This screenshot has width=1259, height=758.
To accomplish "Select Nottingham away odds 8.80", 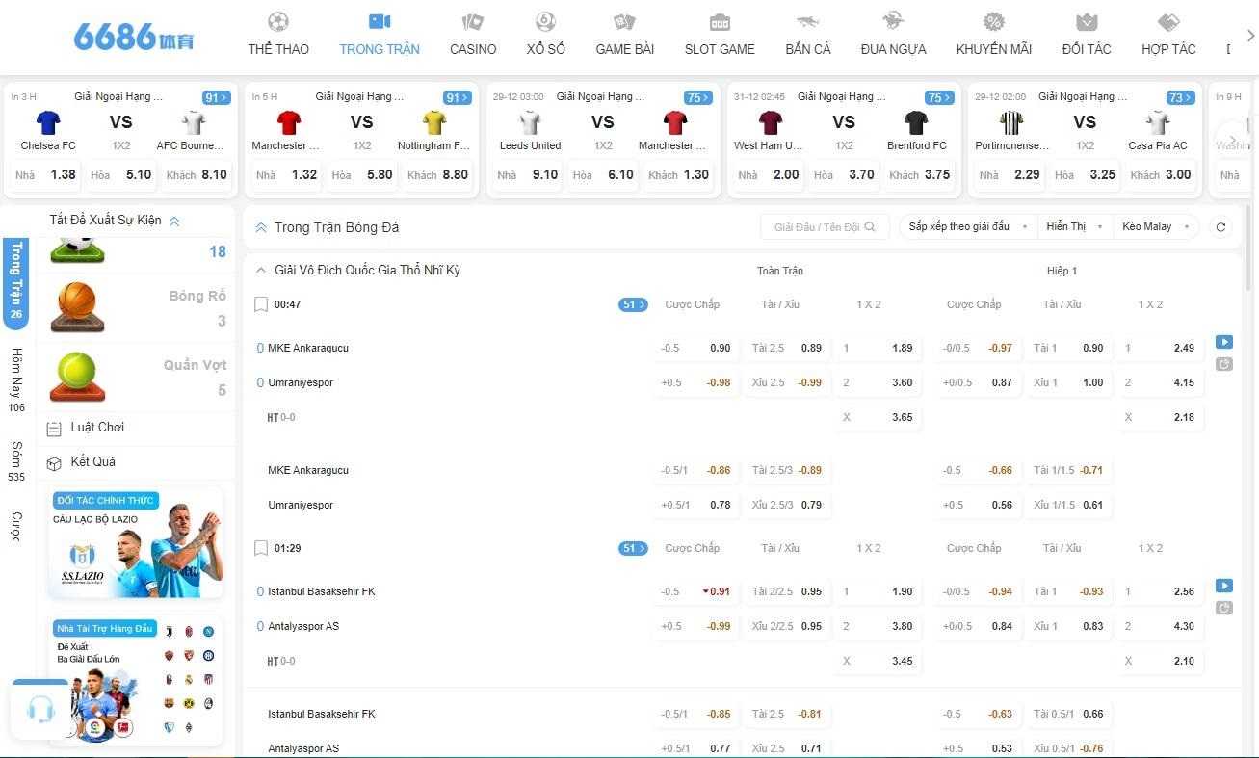I will (x=438, y=175).
